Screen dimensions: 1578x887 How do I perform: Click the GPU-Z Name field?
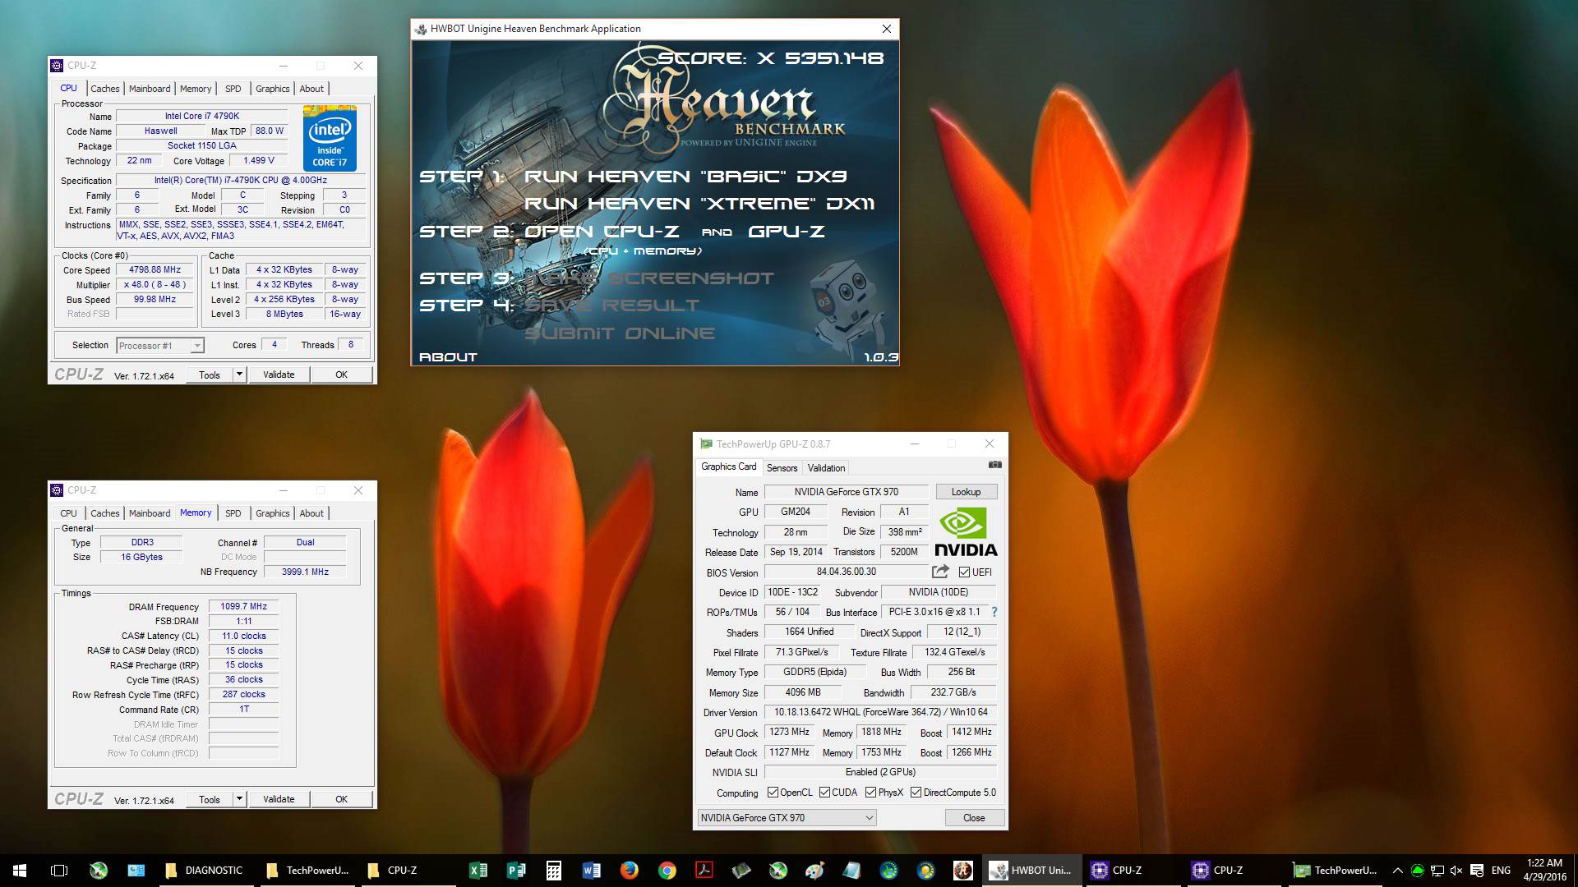(846, 492)
